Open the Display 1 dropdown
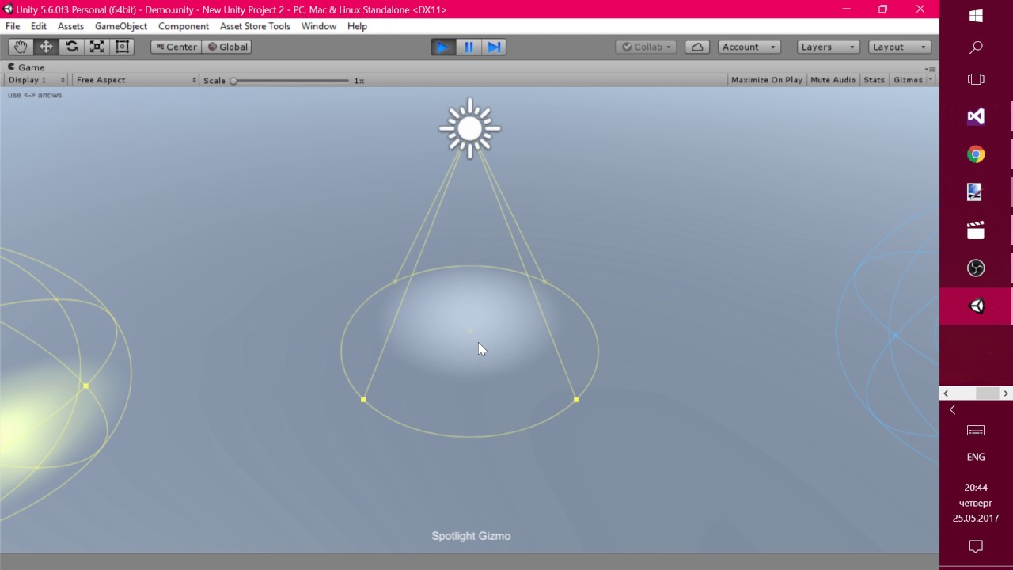 pyautogui.click(x=36, y=80)
